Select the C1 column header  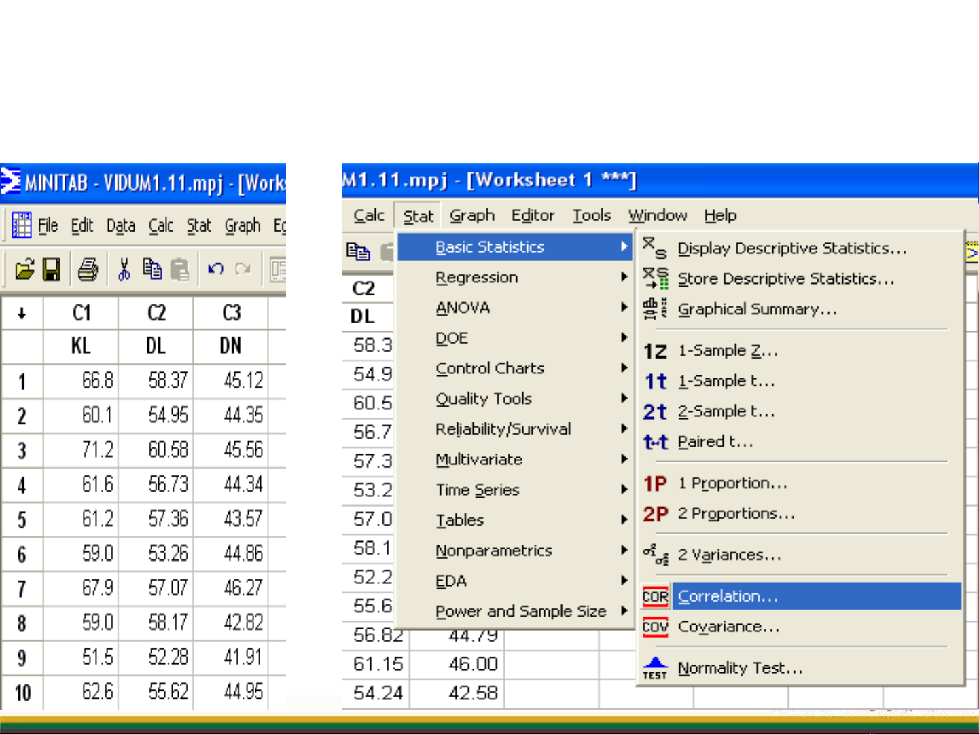[x=81, y=313]
